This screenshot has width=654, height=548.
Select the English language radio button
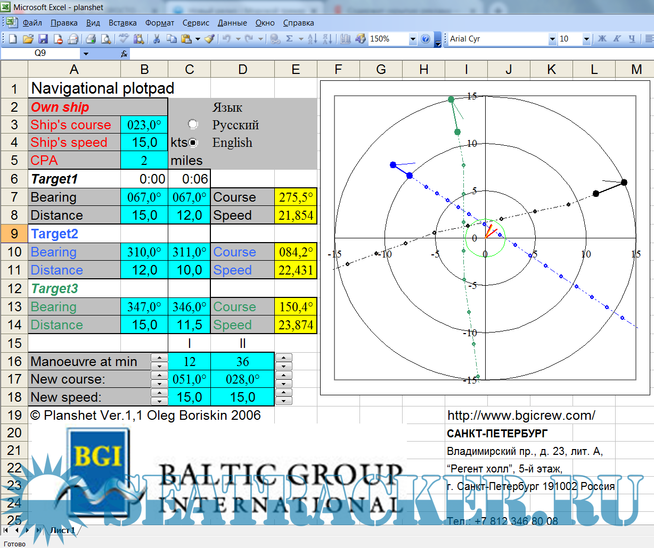pos(193,143)
